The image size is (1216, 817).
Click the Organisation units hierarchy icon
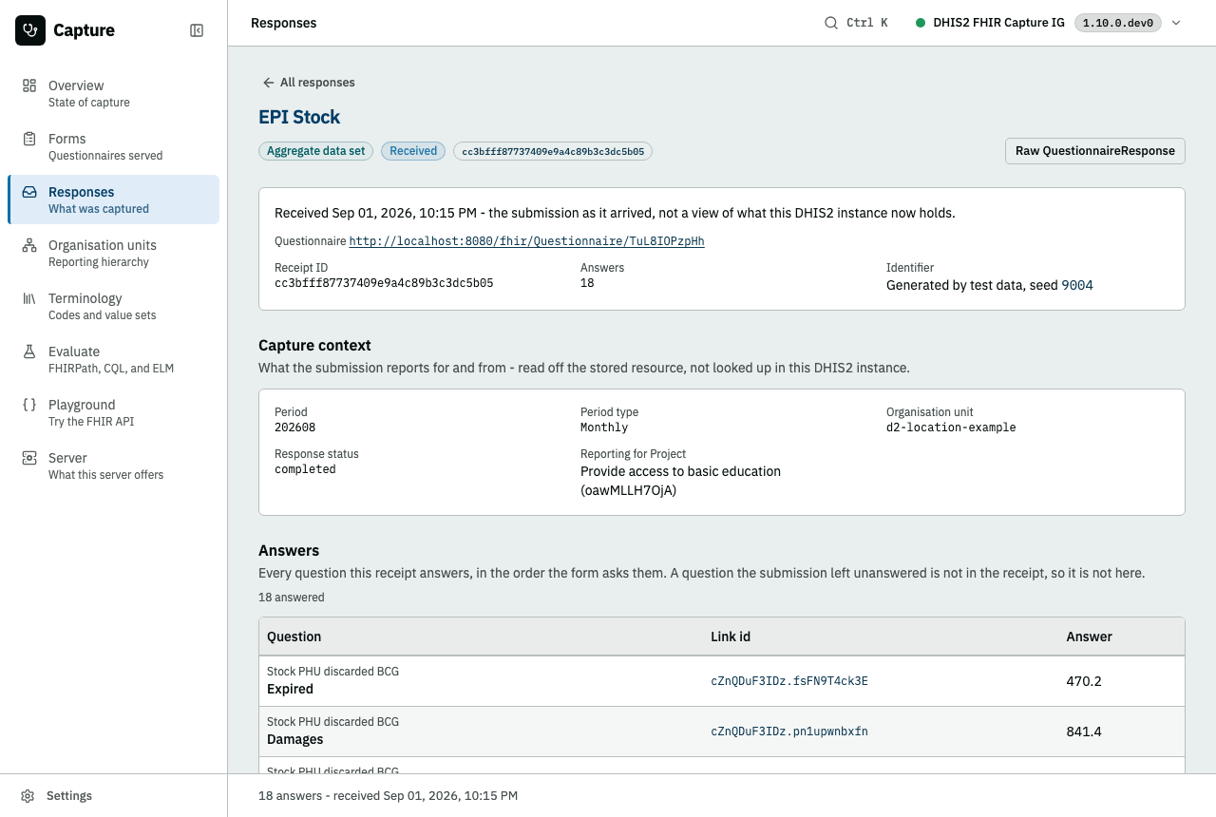pos(29,245)
